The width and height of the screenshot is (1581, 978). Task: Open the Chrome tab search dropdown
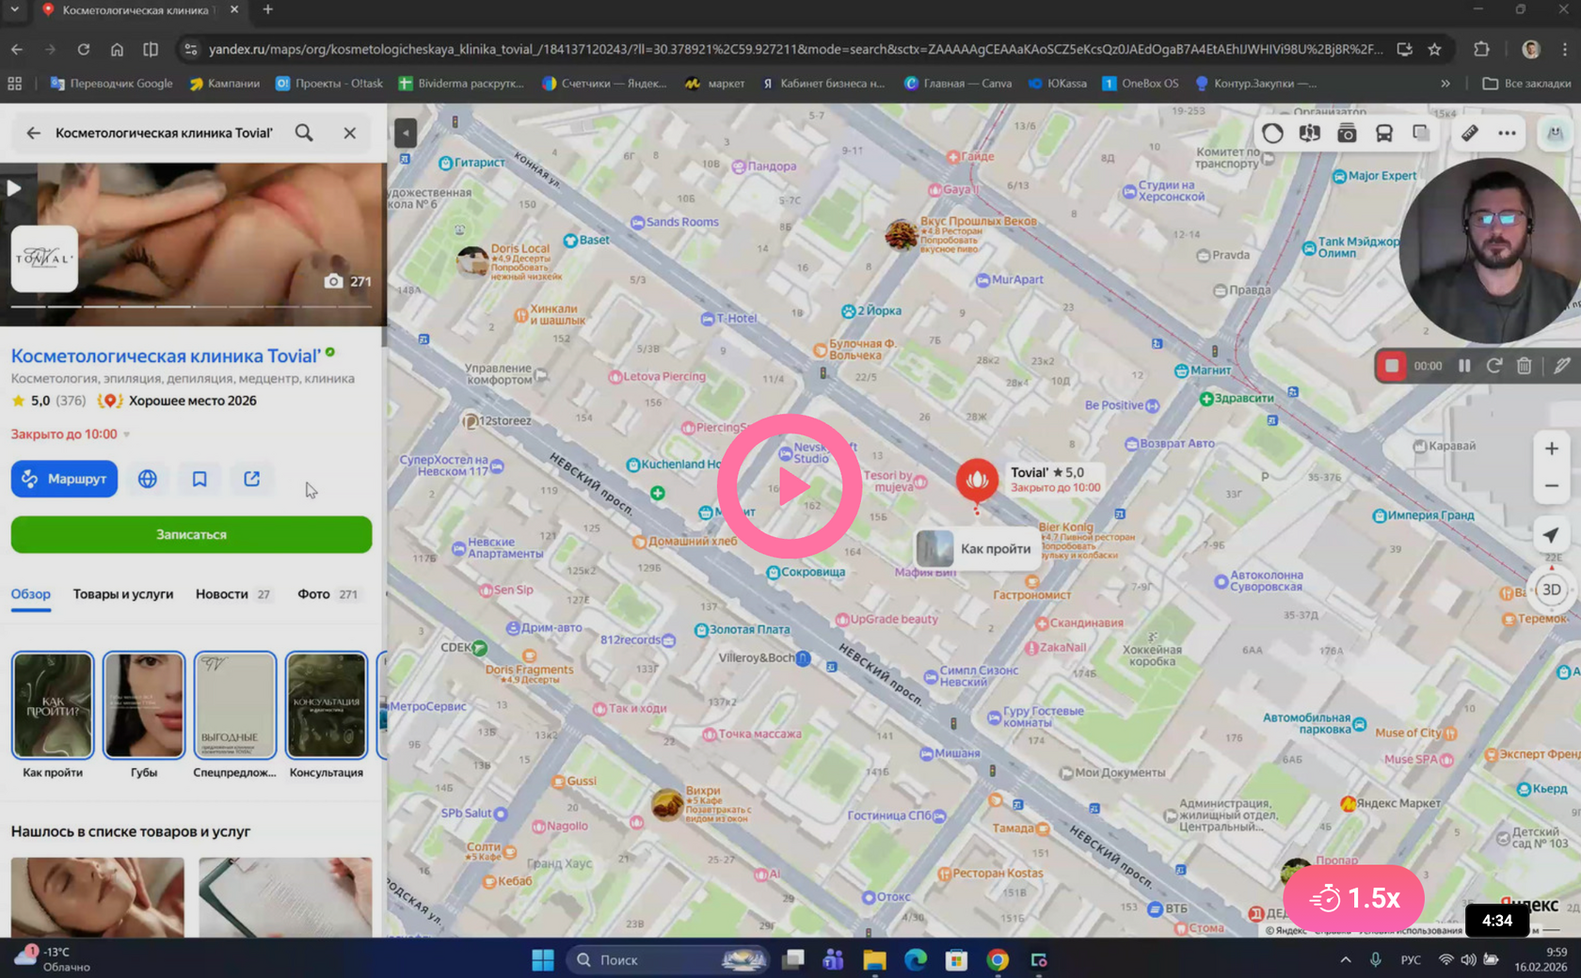[14, 10]
